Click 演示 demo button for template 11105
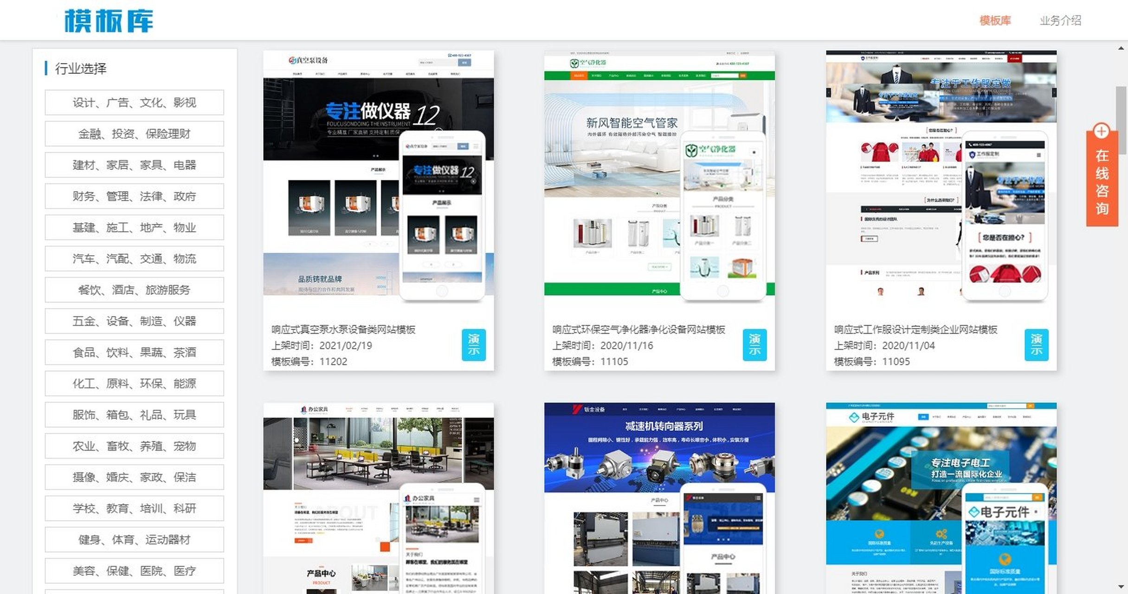1128x594 pixels. pyautogui.click(x=754, y=344)
